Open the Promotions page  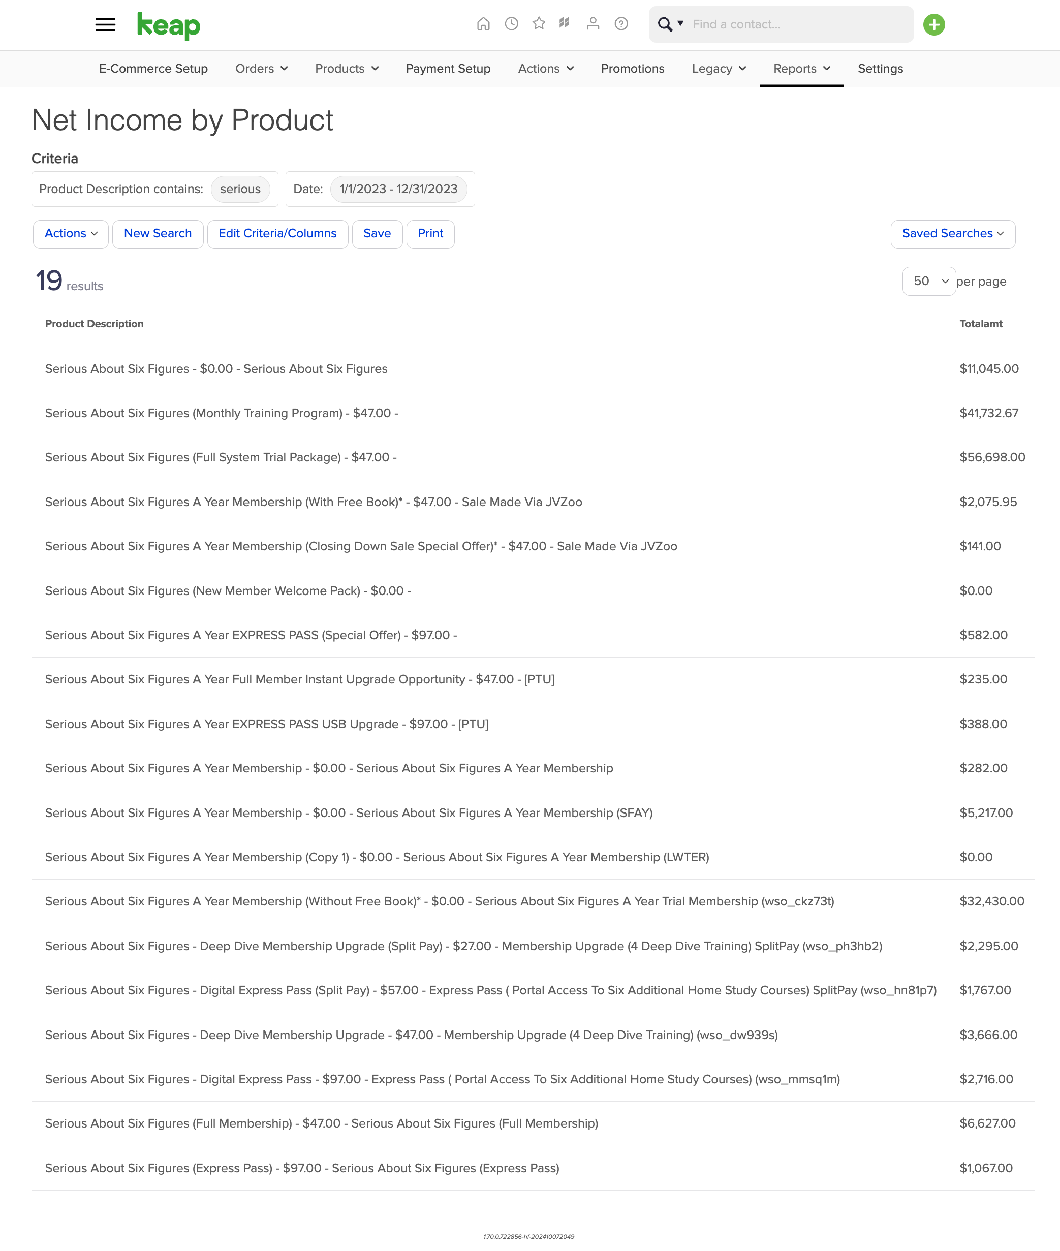633,69
